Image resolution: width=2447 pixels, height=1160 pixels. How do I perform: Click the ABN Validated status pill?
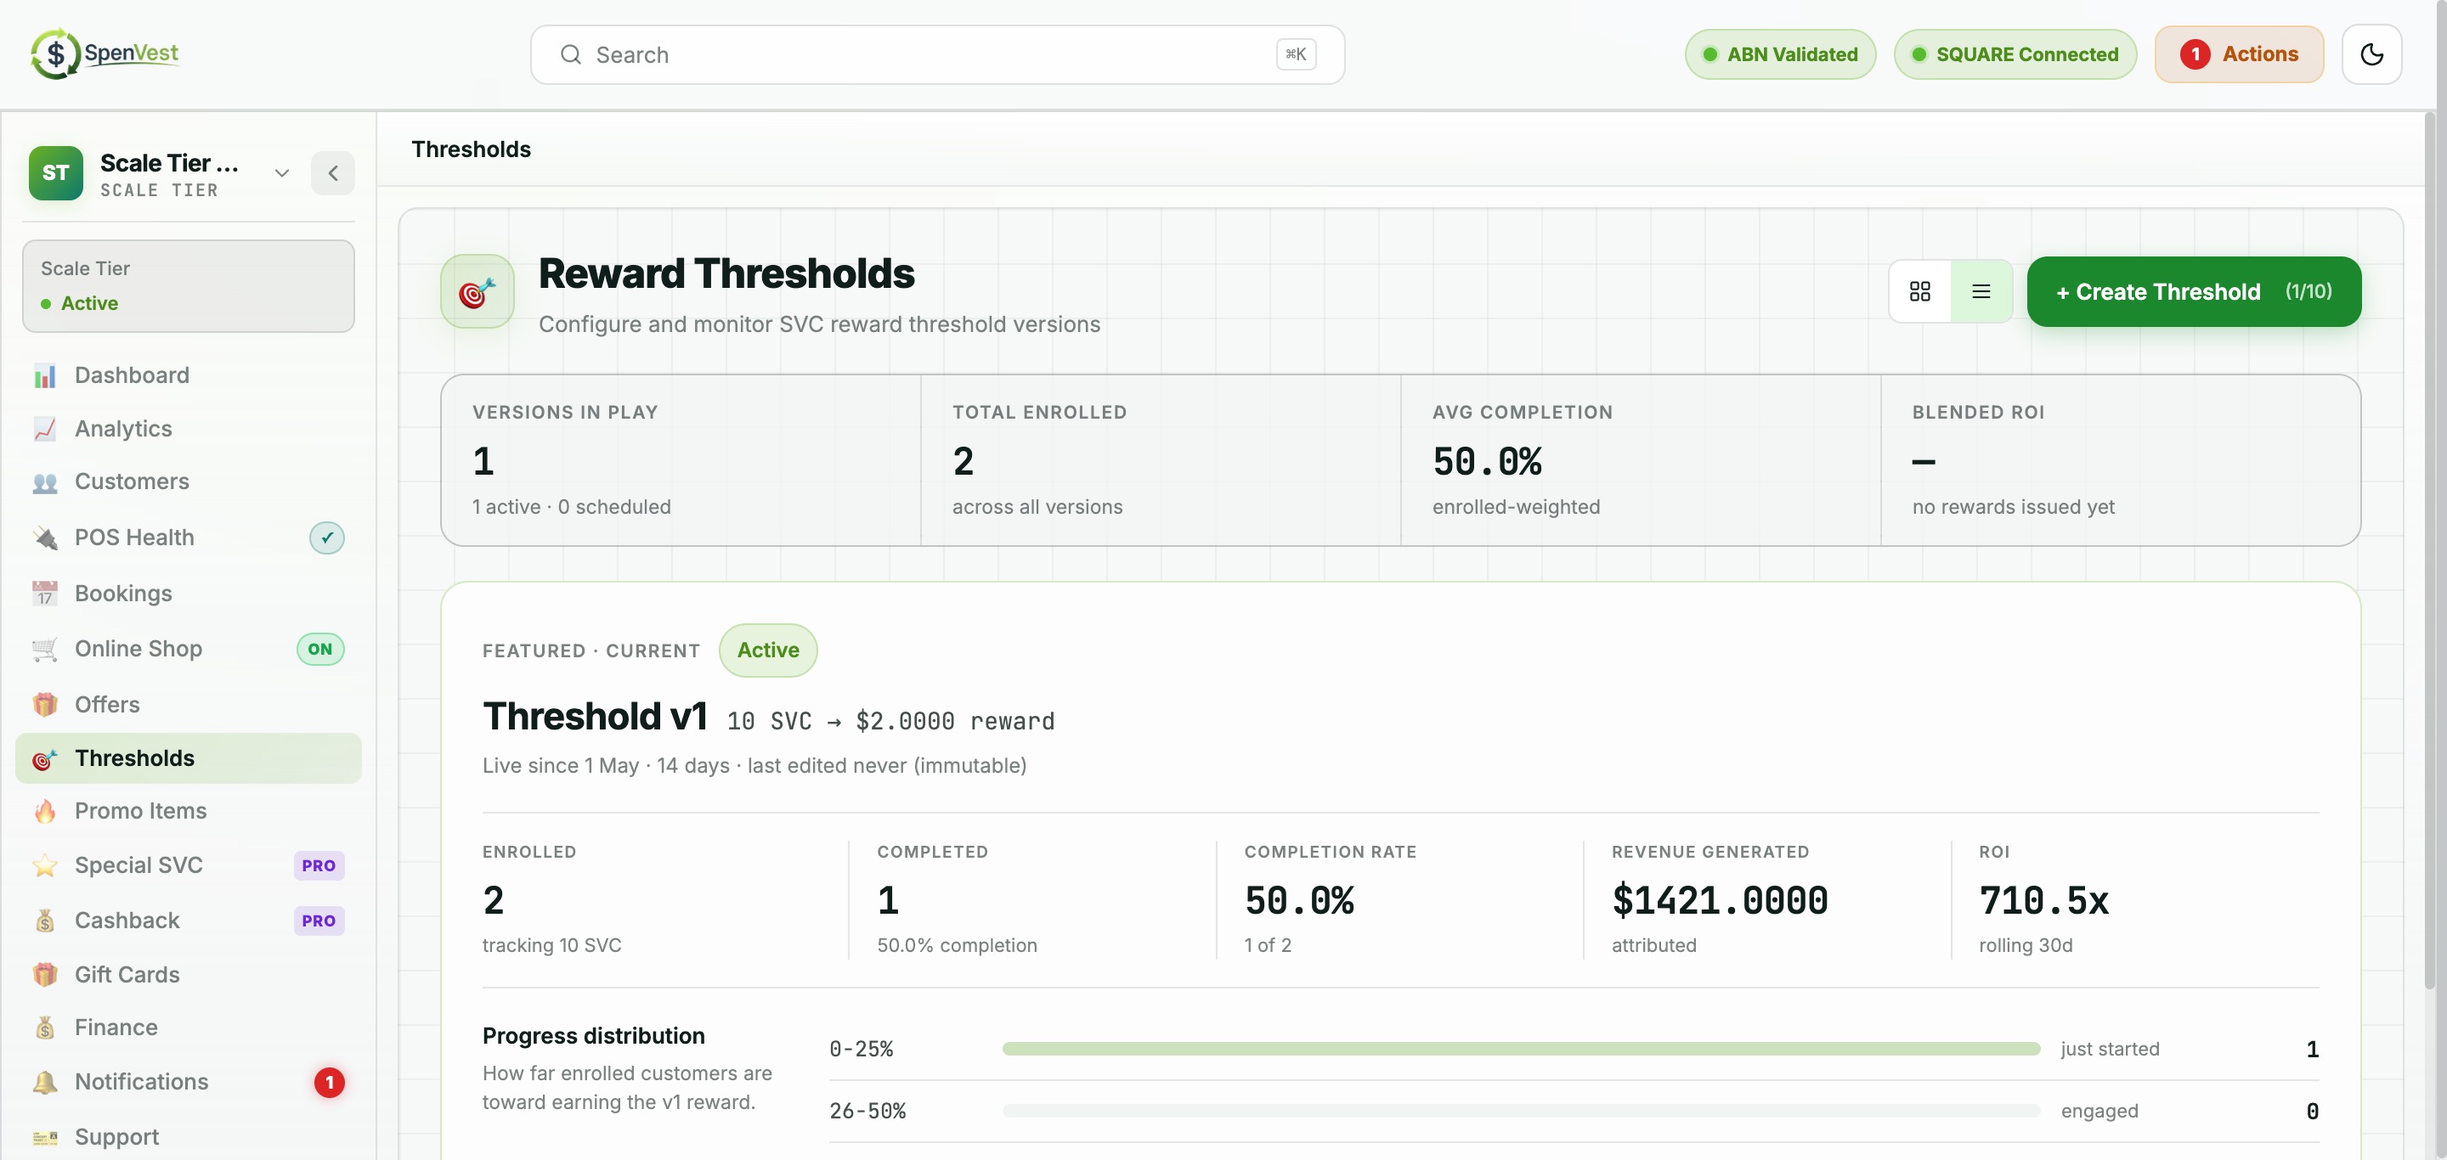point(1779,54)
